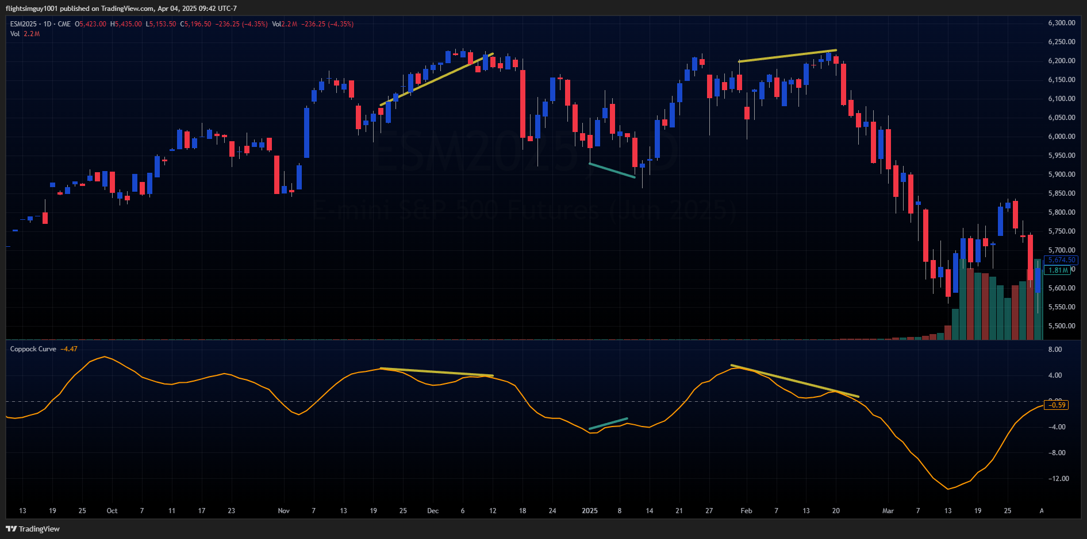Click the 2025 label on the time axis
Screen dimensions: 1087x539
(590, 511)
